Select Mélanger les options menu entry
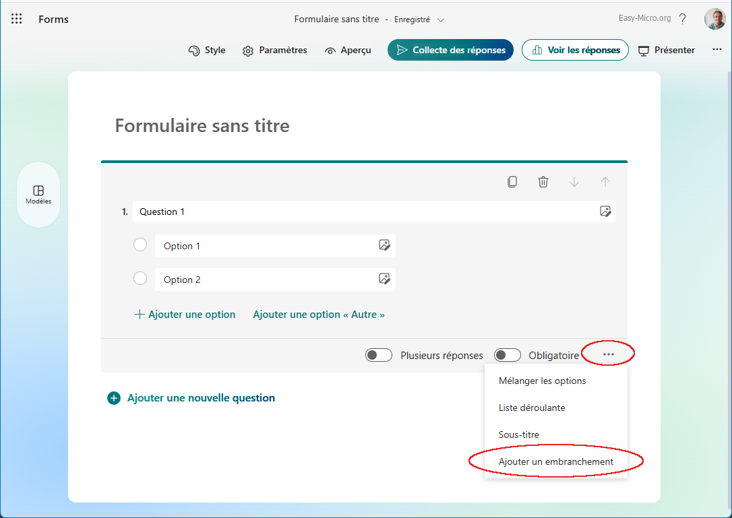Screen dimensions: 732x518 (x=542, y=381)
